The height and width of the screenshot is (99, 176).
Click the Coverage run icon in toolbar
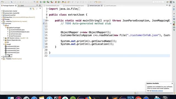click(48, 2)
